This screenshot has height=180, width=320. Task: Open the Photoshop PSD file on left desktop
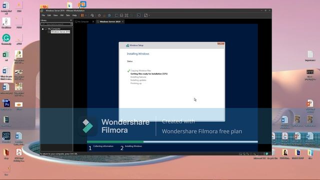click(x=6, y=104)
